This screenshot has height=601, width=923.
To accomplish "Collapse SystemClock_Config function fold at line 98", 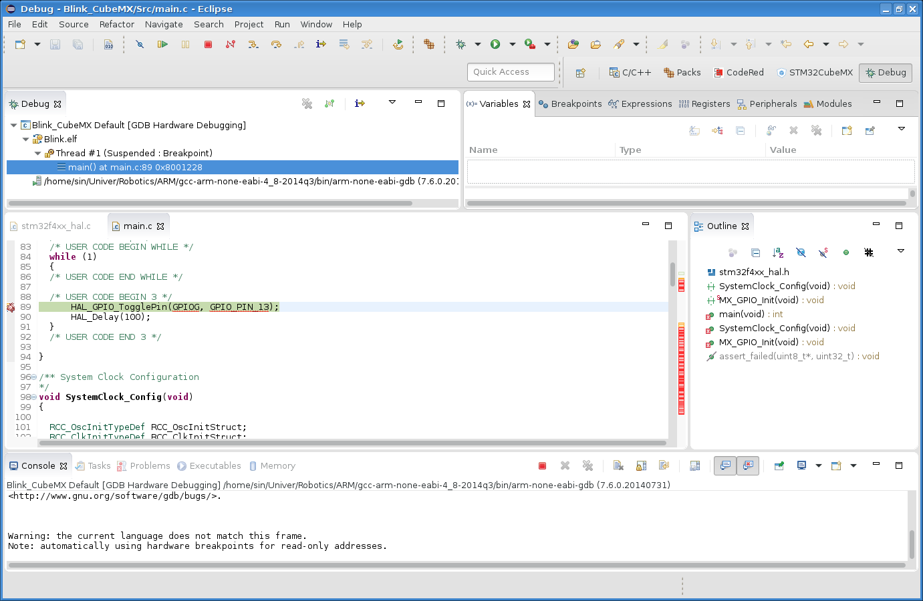I will [34, 397].
